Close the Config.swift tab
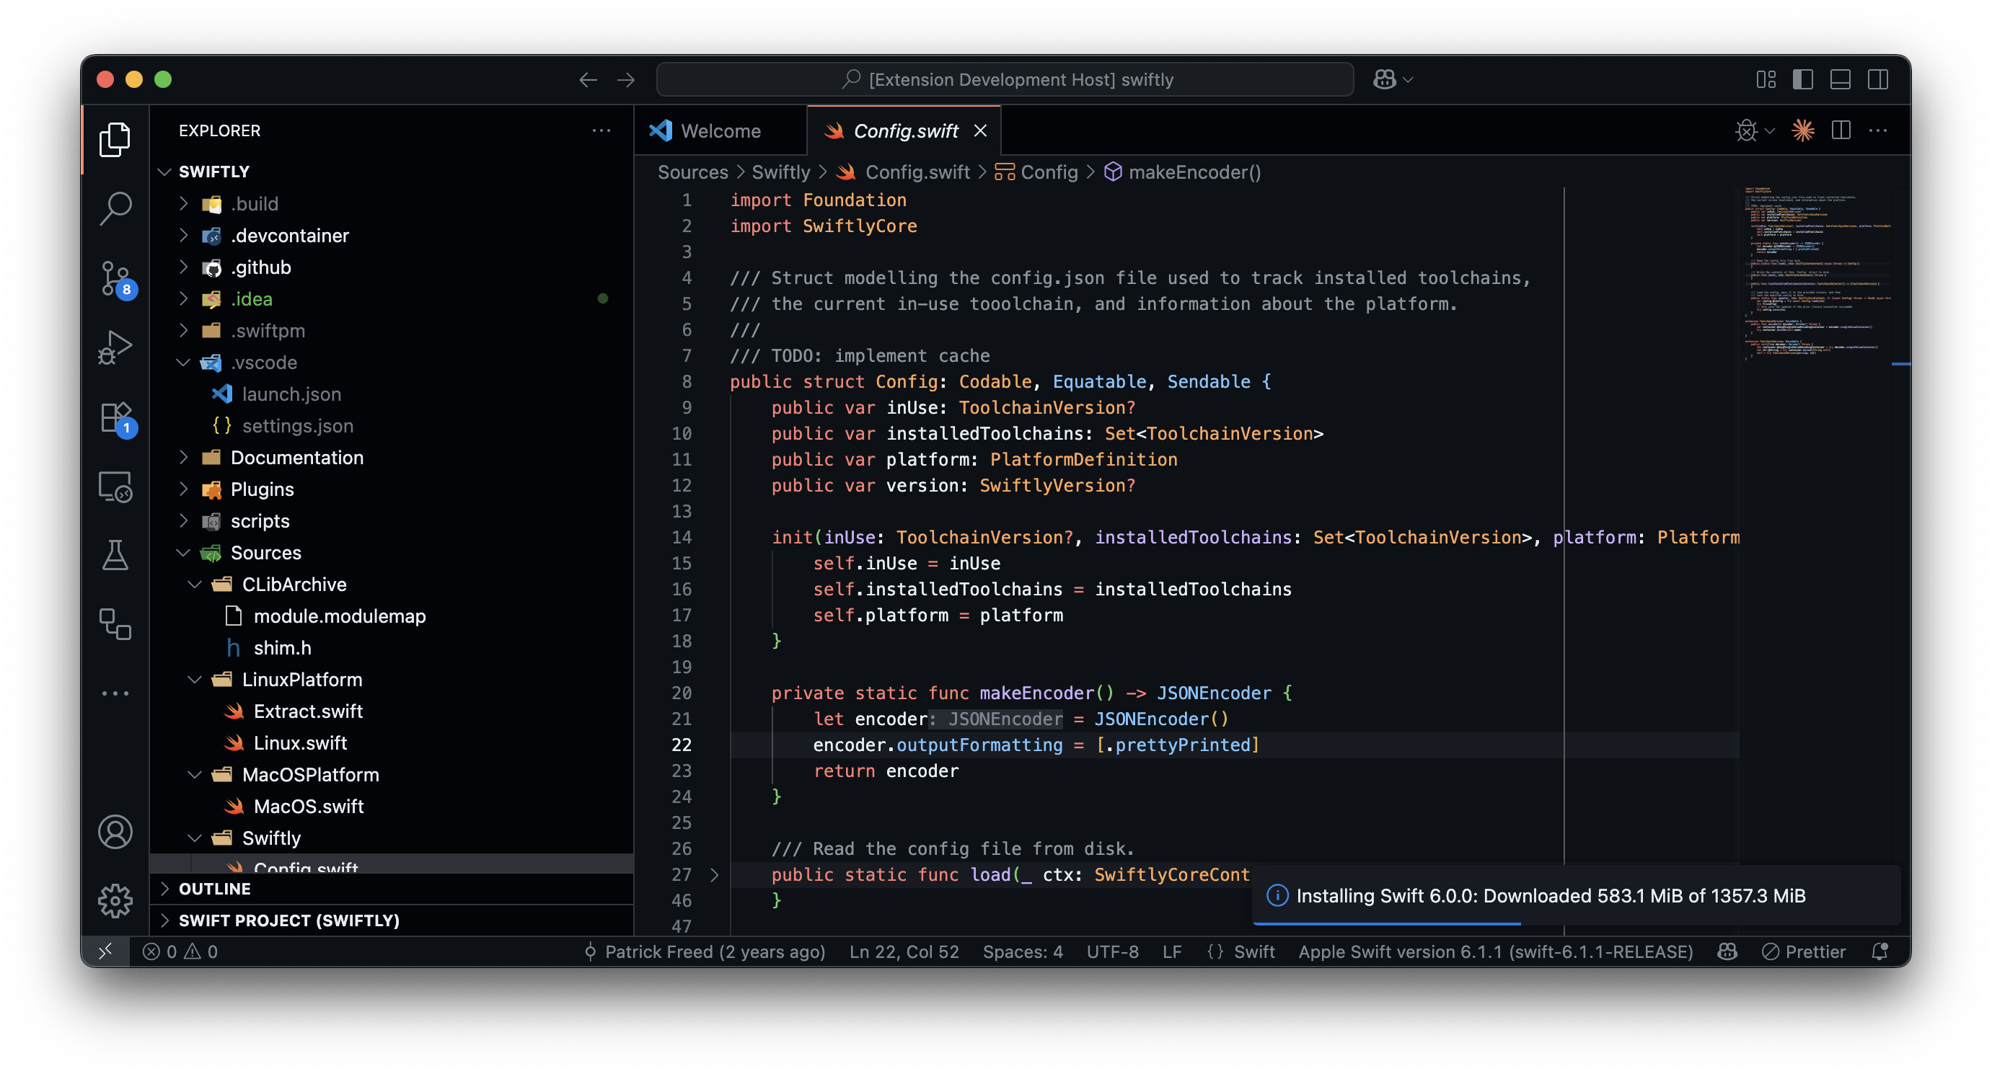1992x1074 pixels. (979, 130)
